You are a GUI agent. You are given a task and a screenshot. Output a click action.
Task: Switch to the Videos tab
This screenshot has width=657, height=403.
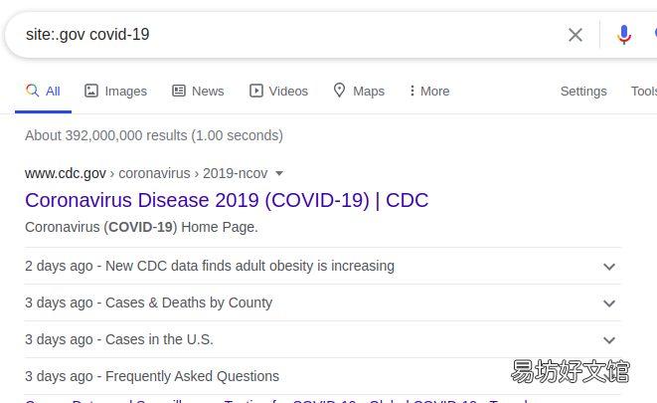tap(278, 91)
